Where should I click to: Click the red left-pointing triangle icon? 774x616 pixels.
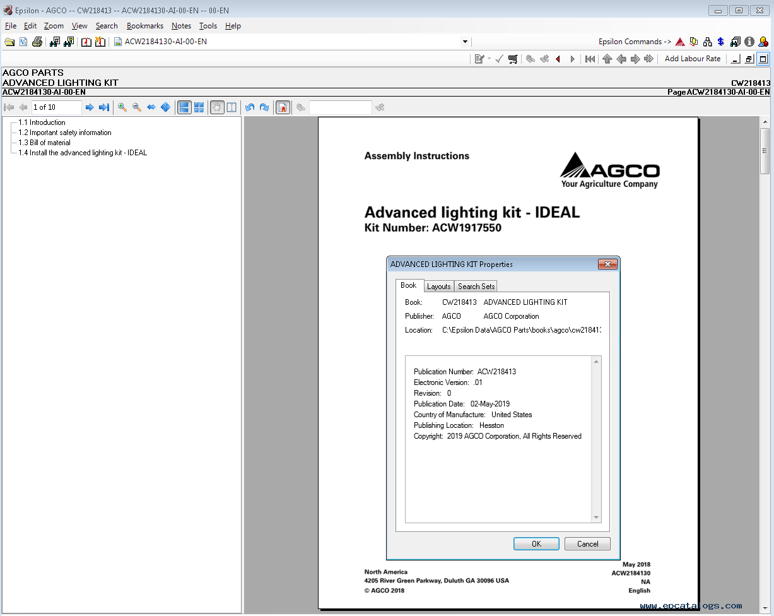click(x=558, y=59)
